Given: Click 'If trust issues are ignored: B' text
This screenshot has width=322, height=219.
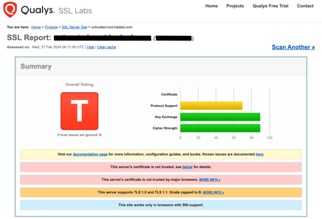Looking at the screenshot, I should click(x=79, y=135).
